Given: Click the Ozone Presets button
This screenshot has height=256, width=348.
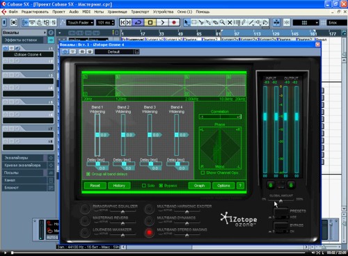Looking at the screenshot, I should 280,213.
